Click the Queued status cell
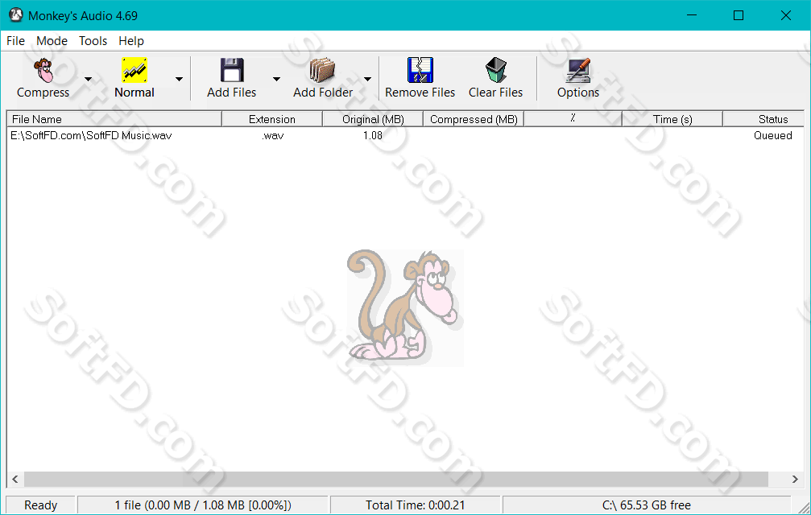This screenshot has height=515, width=811. pos(772,135)
